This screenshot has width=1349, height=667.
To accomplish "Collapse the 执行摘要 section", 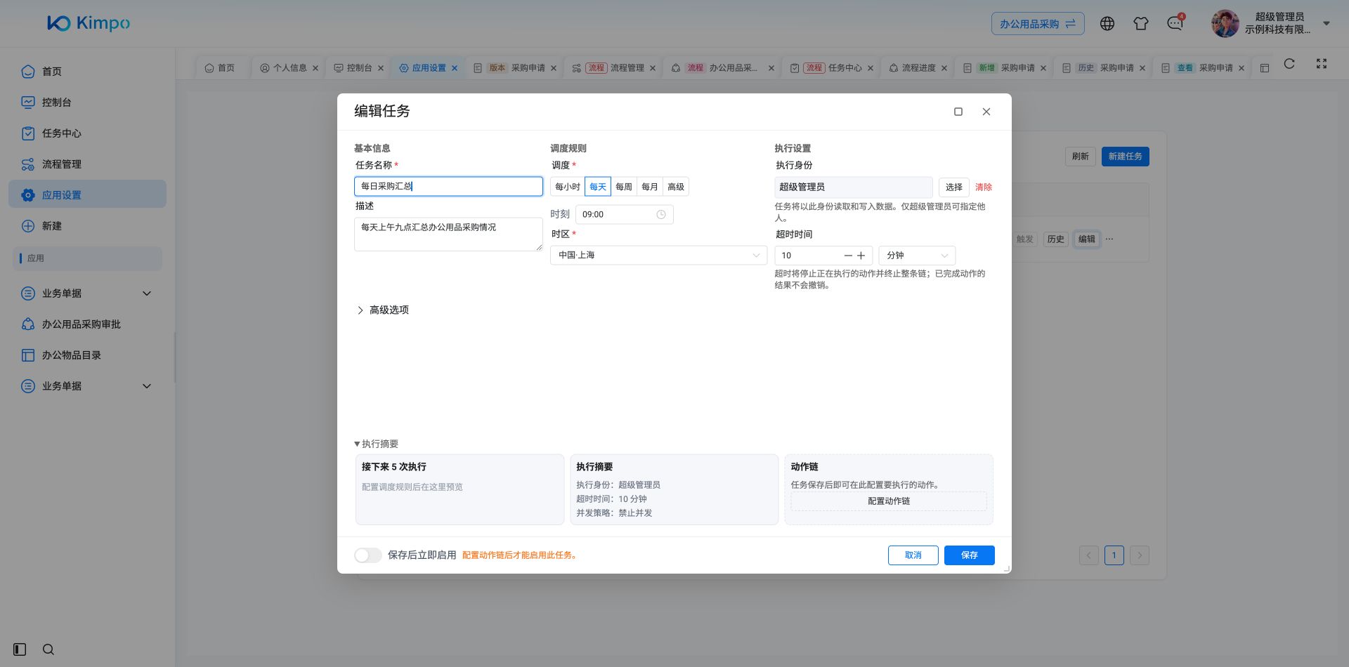I will click(377, 444).
